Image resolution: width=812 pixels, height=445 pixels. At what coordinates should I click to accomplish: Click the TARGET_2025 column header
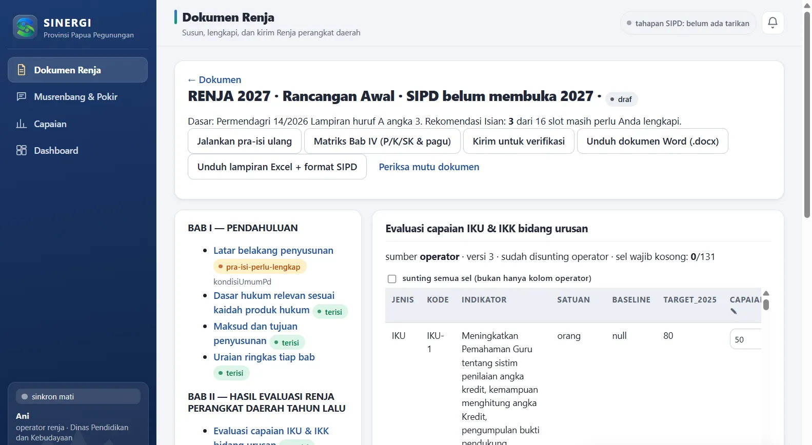click(x=690, y=300)
